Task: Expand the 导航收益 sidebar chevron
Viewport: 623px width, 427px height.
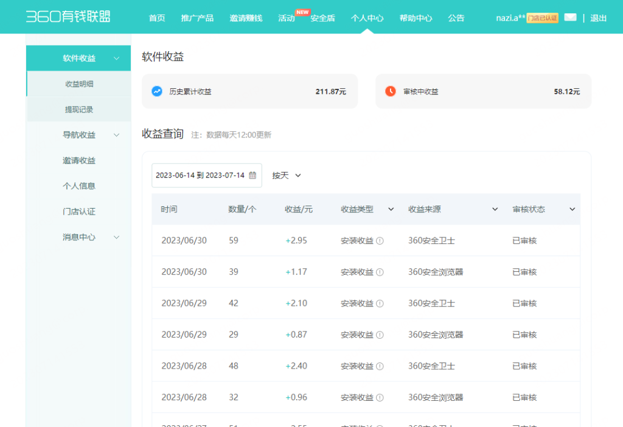Action: tap(116, 135)
